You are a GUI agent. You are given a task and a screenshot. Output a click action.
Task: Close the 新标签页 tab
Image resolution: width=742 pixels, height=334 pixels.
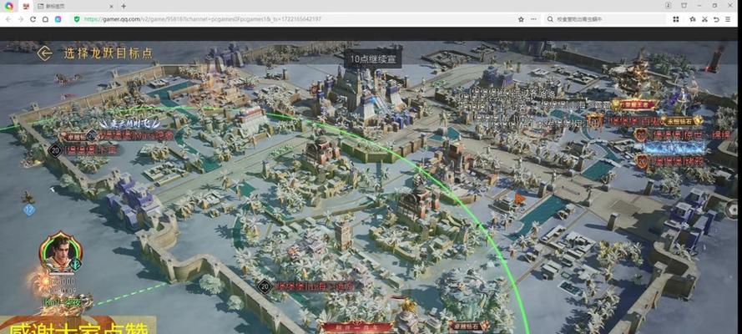click(112, 6)
